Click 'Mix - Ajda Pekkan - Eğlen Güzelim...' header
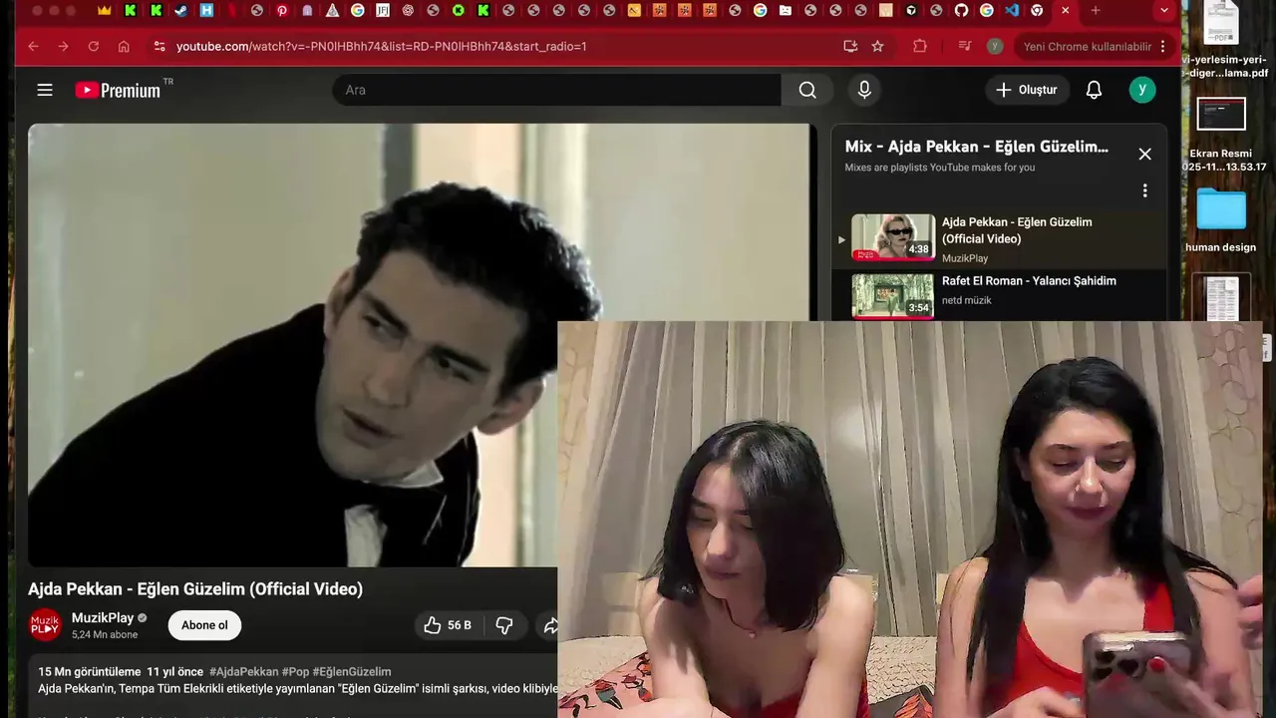The height and width of the screenshot is (718, 1276). pos(977,147)
